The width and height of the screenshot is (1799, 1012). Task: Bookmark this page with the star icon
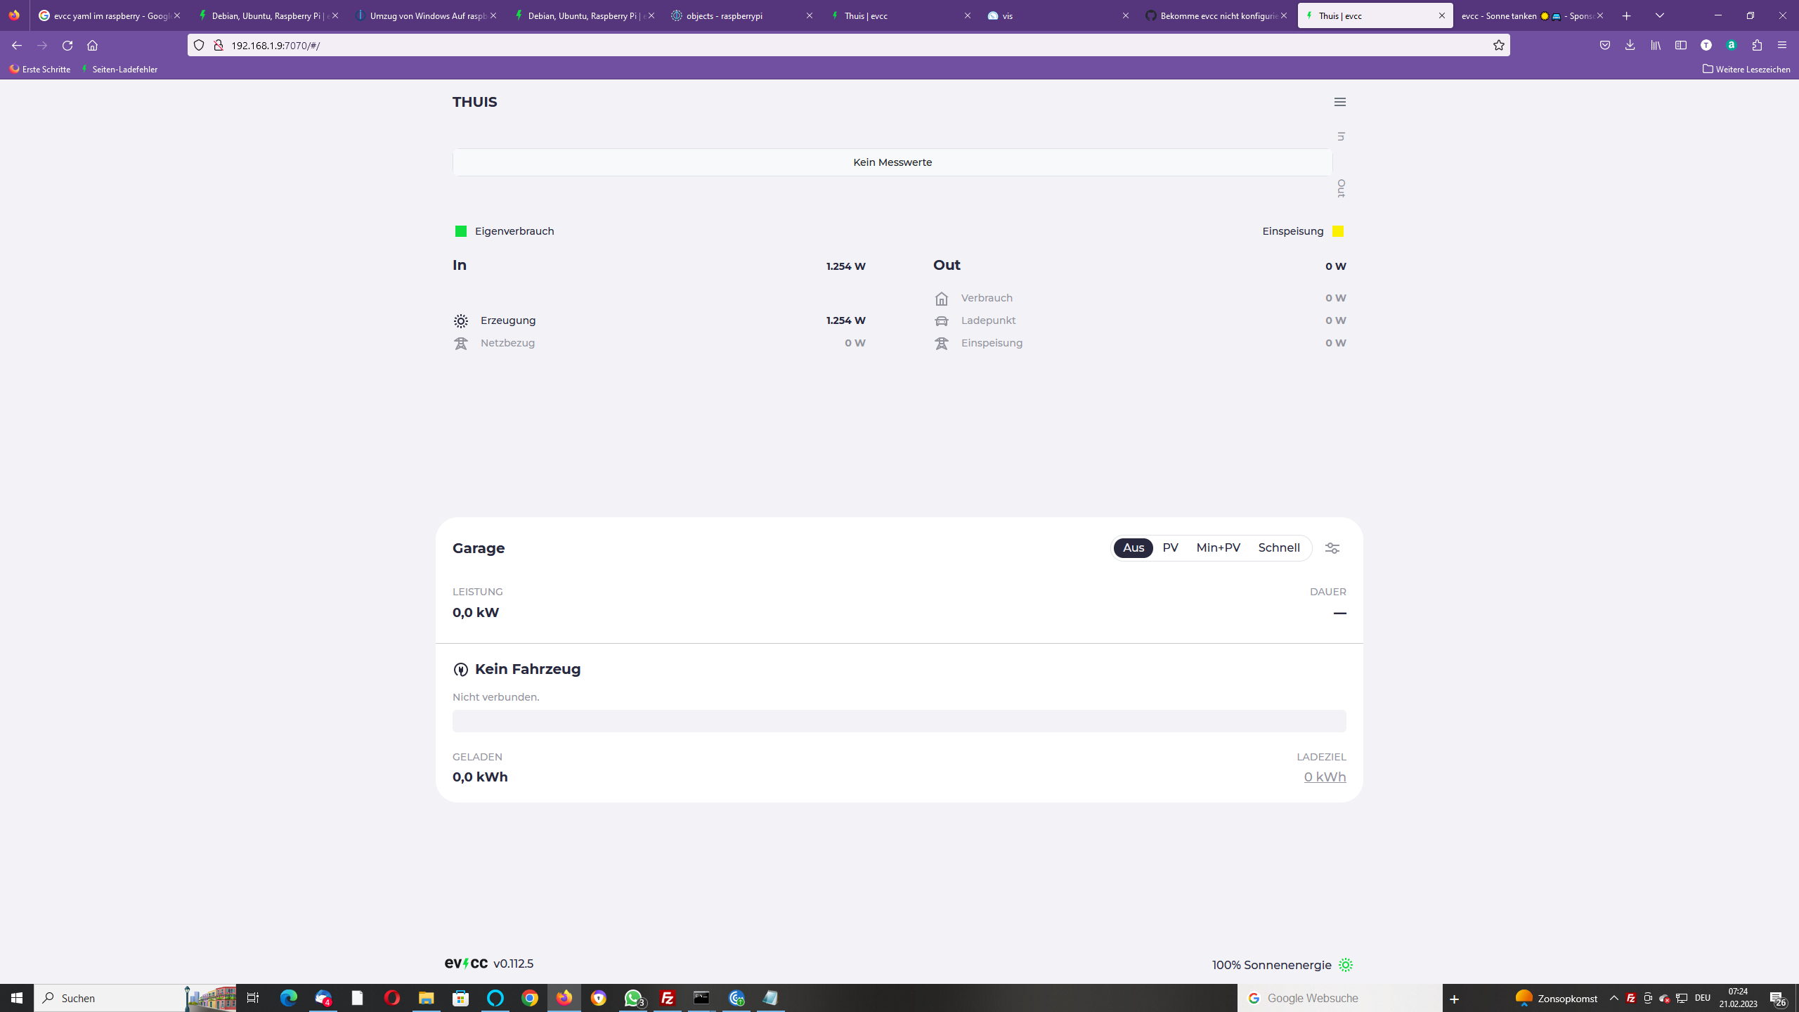pyautogui.click(x=1498, y=45)
